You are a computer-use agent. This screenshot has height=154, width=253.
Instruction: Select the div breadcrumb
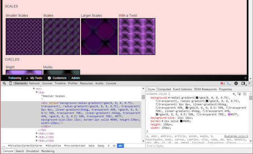tap(120, 146)
